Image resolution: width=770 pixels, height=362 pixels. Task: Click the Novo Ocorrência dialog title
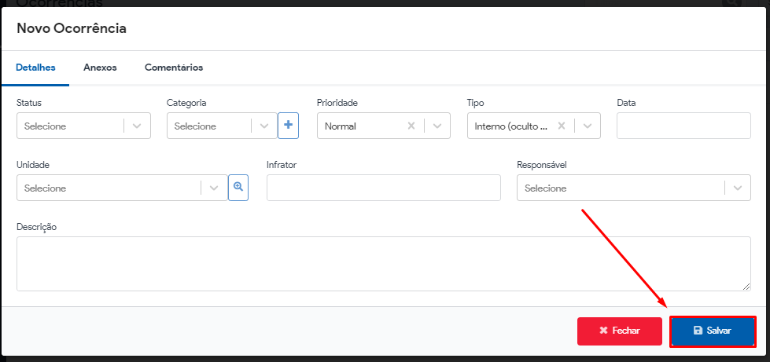(72, 28)
